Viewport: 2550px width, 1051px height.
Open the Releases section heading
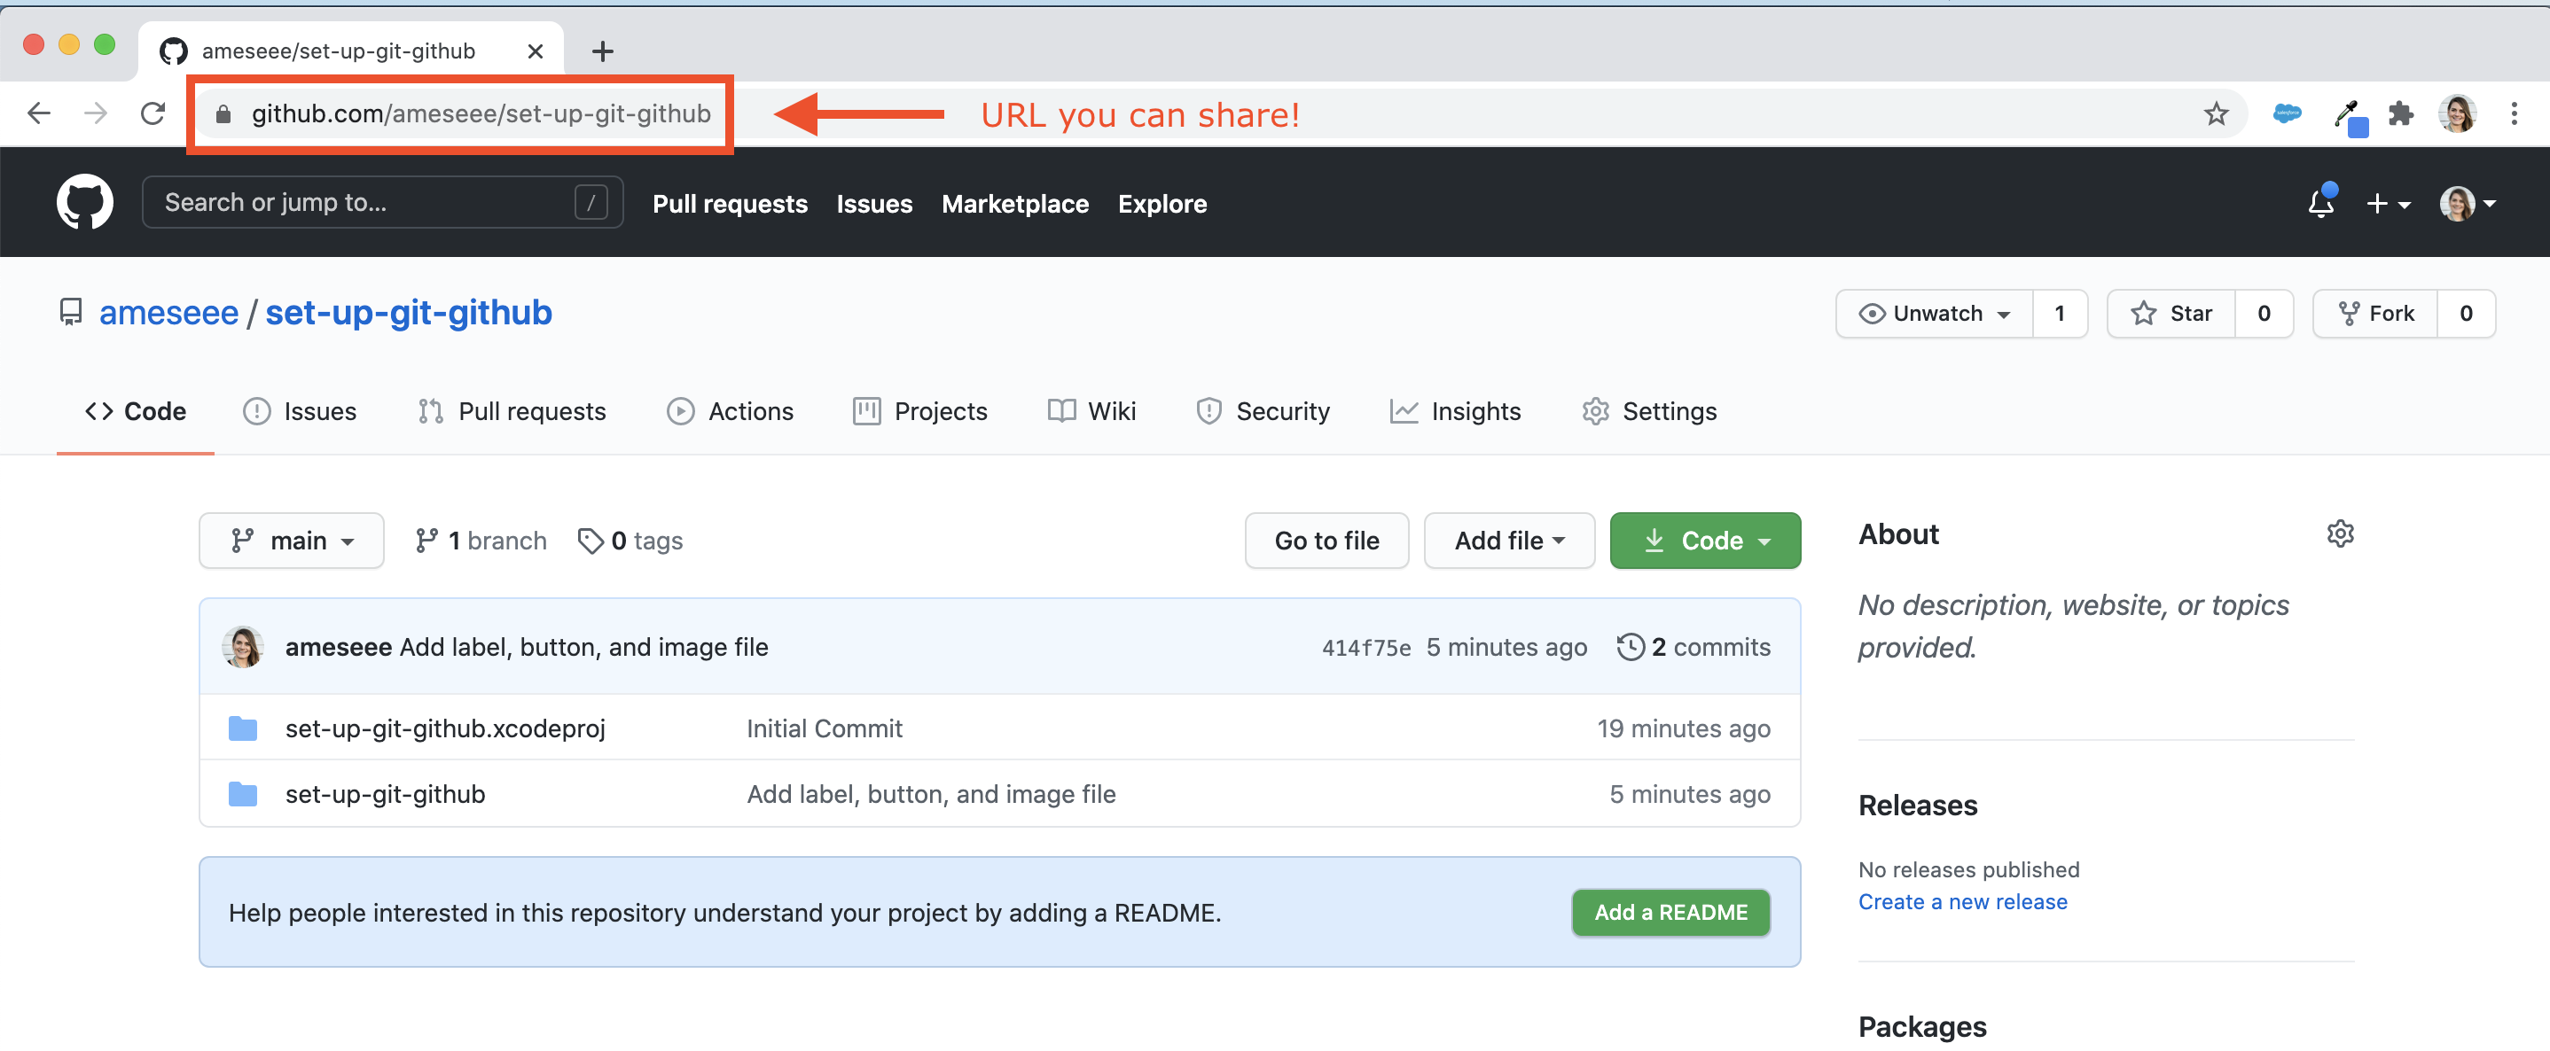[1918, 806]
